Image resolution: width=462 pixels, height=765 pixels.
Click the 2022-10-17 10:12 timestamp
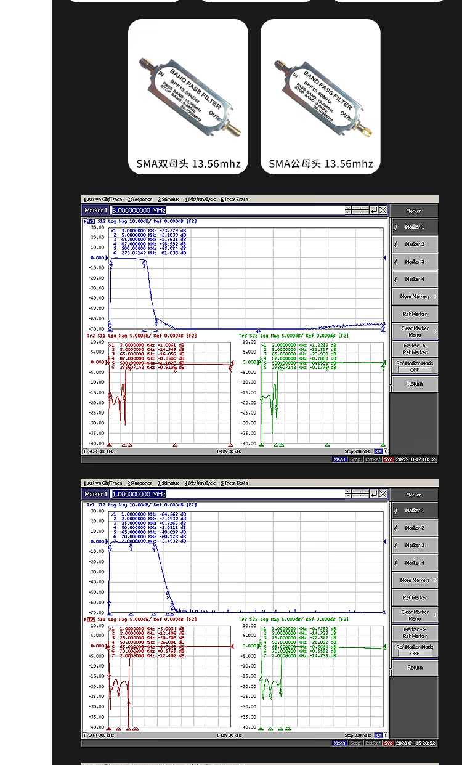point(416,459)
